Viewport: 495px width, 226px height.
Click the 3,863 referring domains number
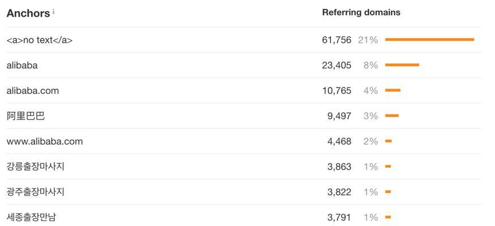click(x=339, y=167)
